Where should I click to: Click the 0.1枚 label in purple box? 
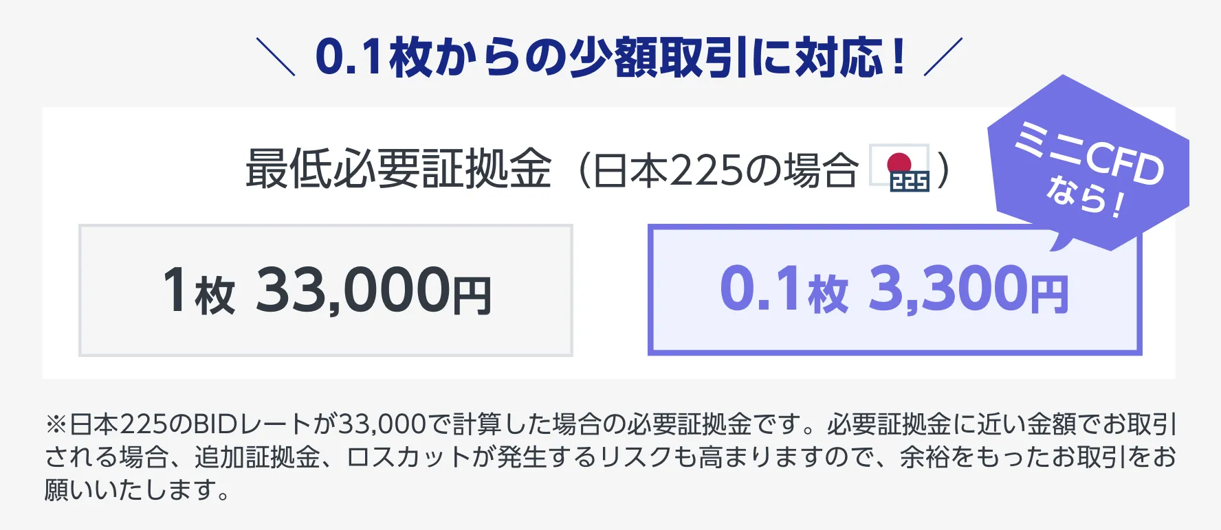[784, 290]
